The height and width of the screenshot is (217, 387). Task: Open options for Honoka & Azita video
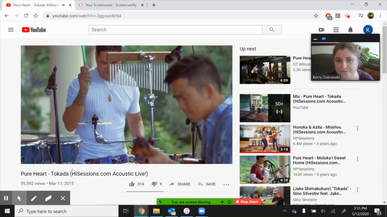tap(357, 128)
